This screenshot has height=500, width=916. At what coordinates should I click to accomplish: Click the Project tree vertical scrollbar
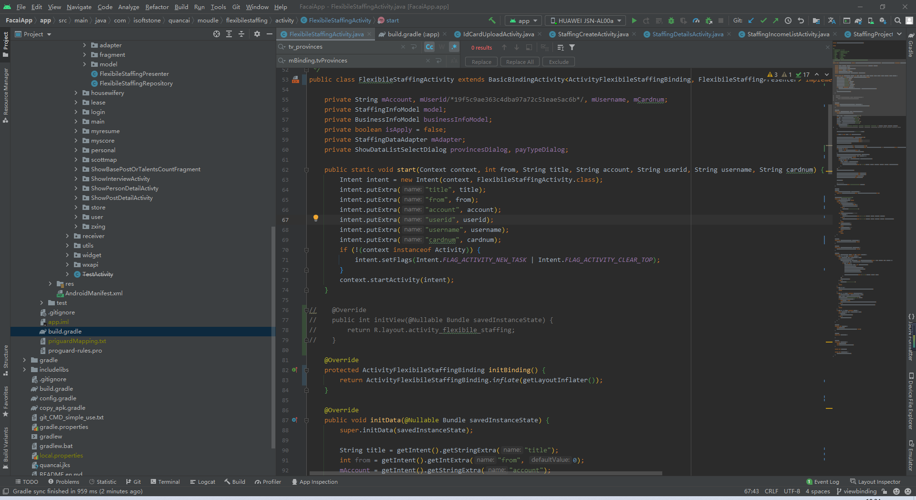[273, 336]
